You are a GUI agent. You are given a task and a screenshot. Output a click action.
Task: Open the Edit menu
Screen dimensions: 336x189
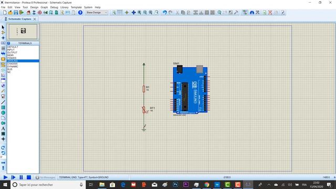pyautogui.click(x=10, y=7)
